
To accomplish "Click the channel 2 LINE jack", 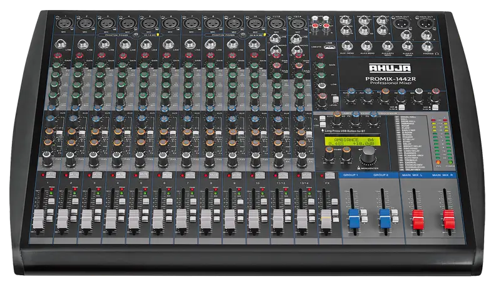I will pyautogui.click(x=83, y=44).
